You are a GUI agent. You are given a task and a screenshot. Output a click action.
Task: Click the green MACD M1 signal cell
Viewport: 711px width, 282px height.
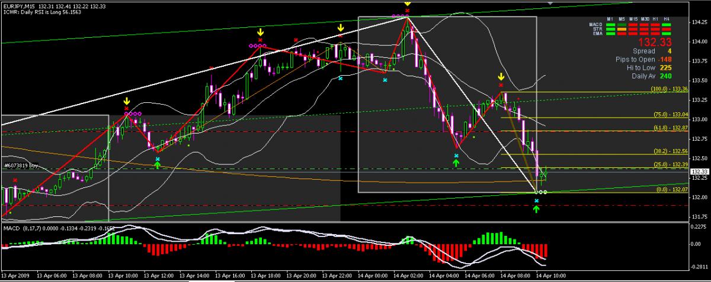pos(610,25)
